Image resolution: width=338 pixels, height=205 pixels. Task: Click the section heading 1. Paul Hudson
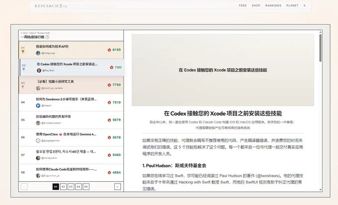pos(174,166)
